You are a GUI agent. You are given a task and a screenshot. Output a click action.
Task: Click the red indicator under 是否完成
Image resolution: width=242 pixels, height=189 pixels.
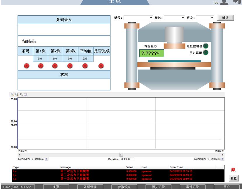(101, 66)
